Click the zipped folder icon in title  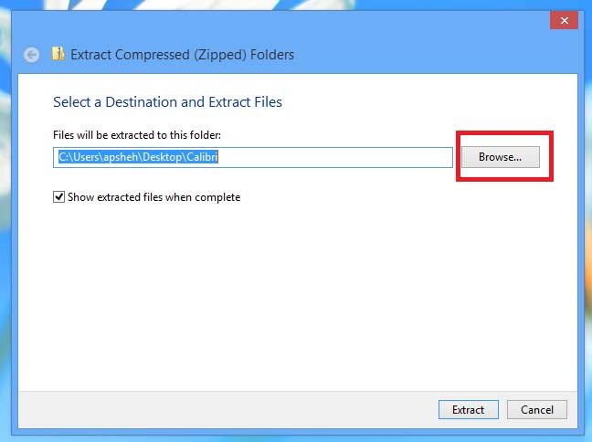pyautogui.click(x=58, y=54)
